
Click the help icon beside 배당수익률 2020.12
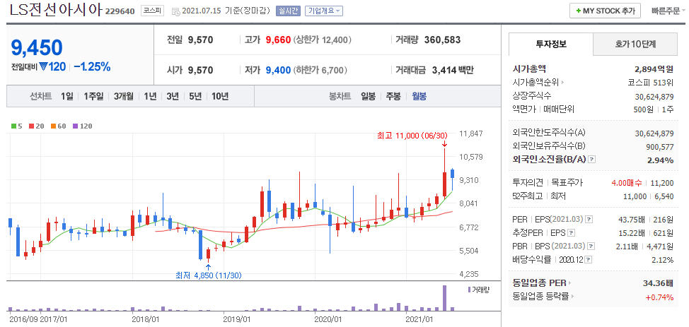tap(588, 259)
